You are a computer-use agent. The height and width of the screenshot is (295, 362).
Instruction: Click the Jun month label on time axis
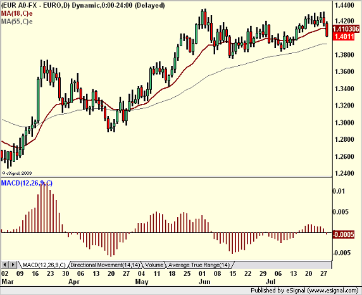[x=205, y=282]
